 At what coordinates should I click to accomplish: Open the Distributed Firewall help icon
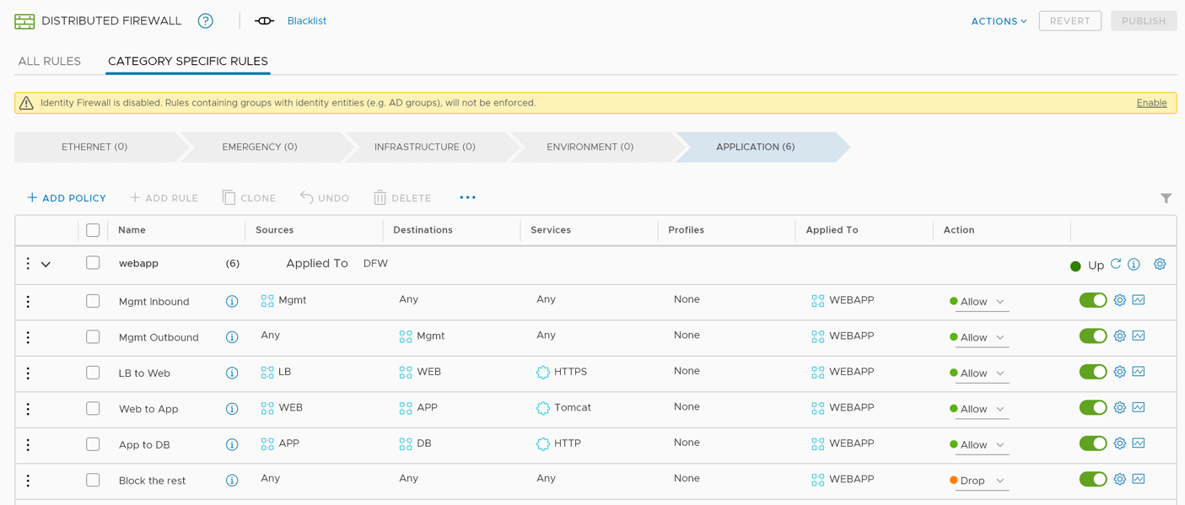[205, 21]
